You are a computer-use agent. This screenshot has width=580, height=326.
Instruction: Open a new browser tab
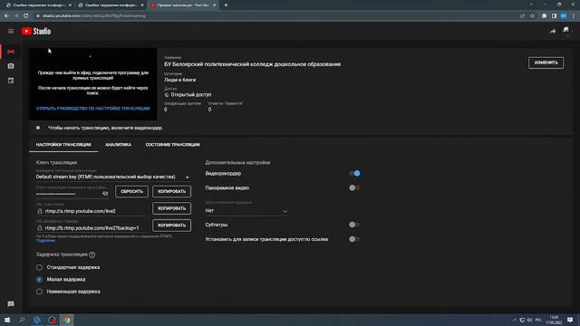226,5
